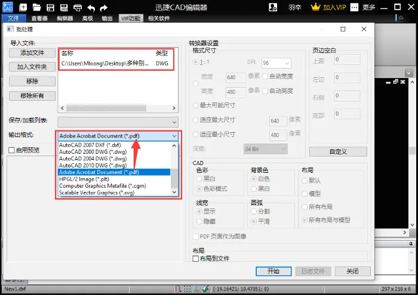
Task: Toggle the grid dots icon in status bar
Action: tap(187, 288)
